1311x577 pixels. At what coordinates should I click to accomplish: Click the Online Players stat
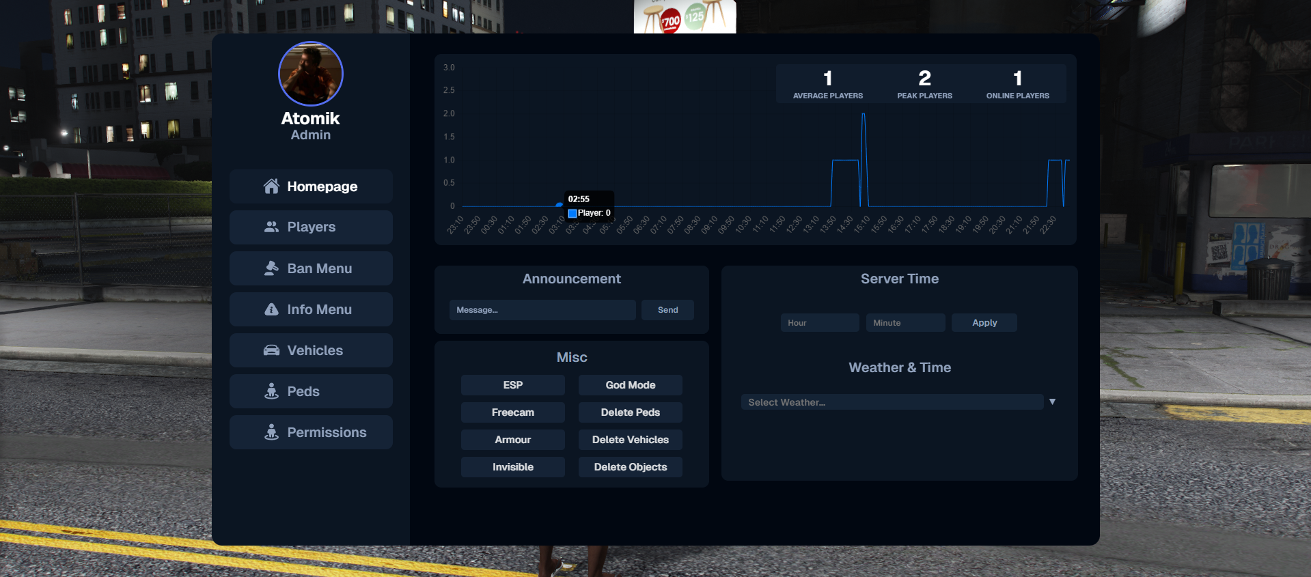[x=1018, y=85]
